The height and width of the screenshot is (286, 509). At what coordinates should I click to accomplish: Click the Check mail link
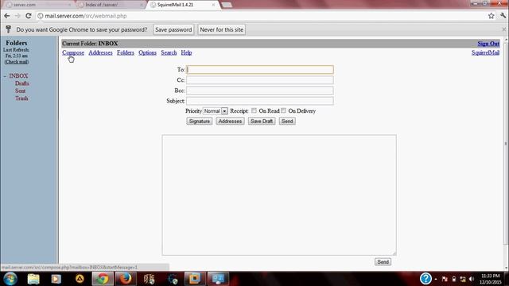17,62
